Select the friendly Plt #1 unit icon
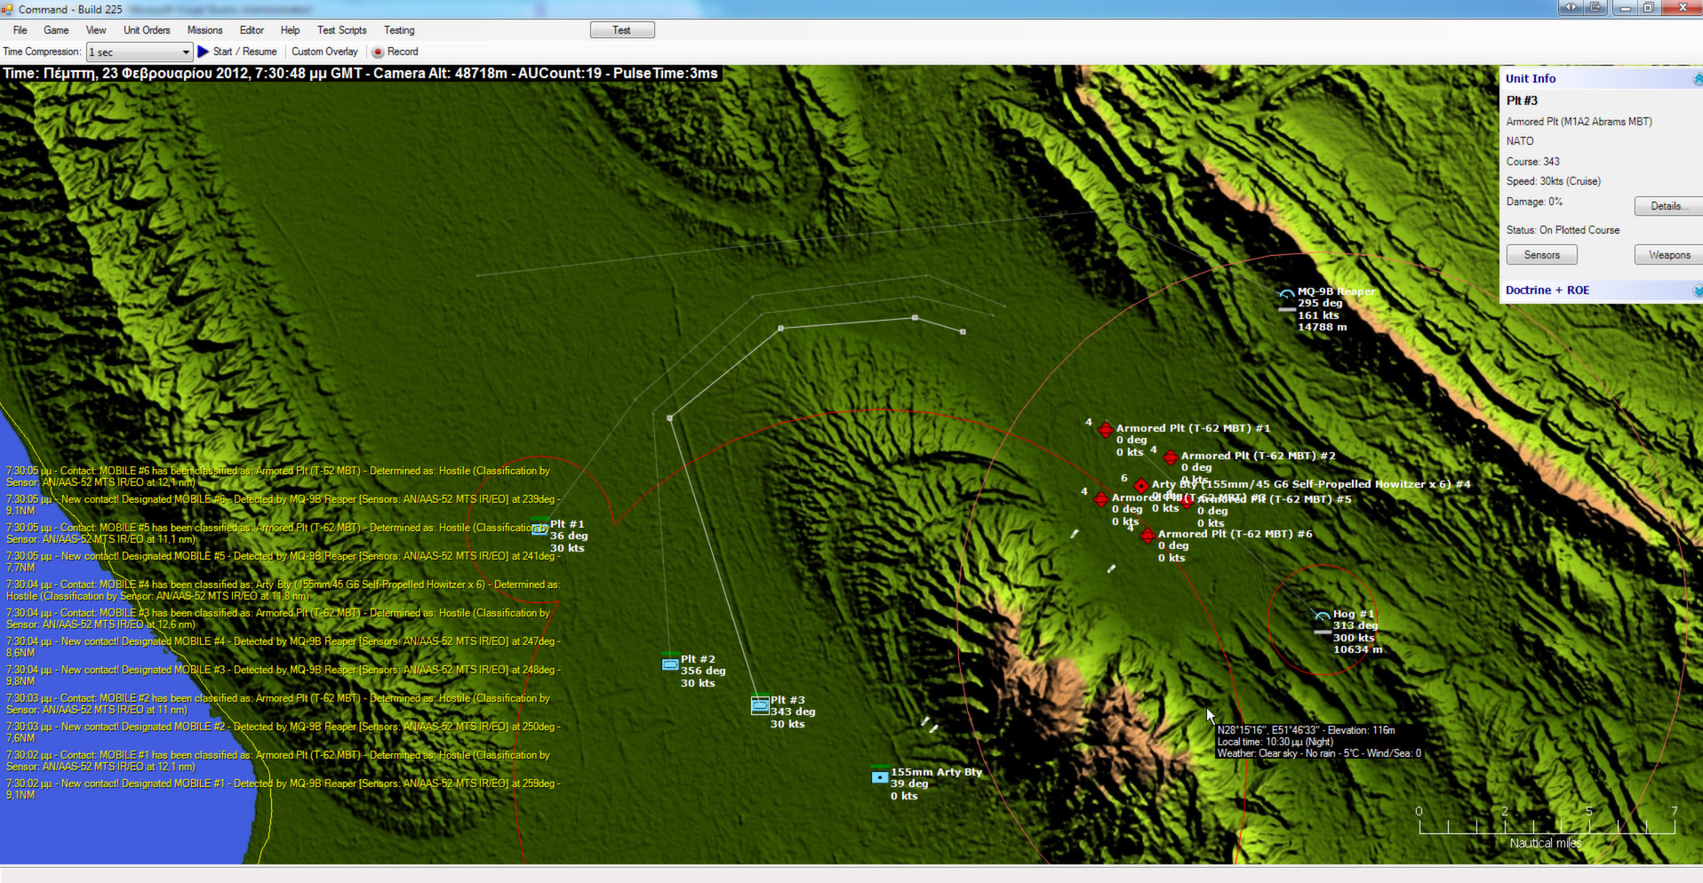This screenshot has width=1703, height=883. coord(540,529)
